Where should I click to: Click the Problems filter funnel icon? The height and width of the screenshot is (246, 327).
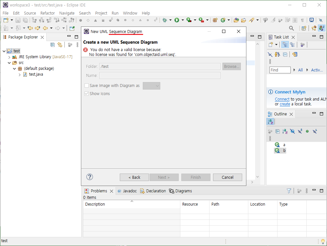click(x=289, y=191)
